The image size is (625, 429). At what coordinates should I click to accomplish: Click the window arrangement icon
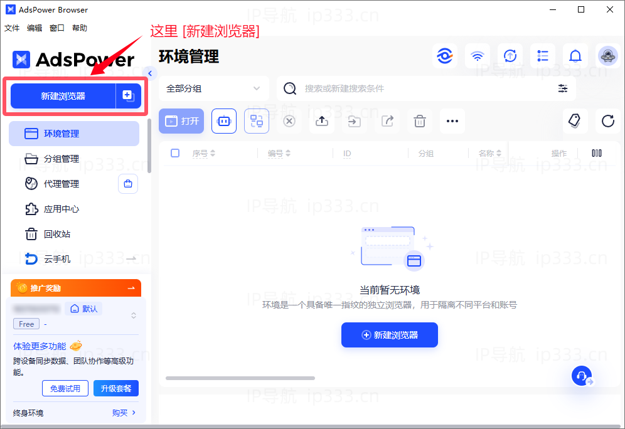[x=256, y=120]
